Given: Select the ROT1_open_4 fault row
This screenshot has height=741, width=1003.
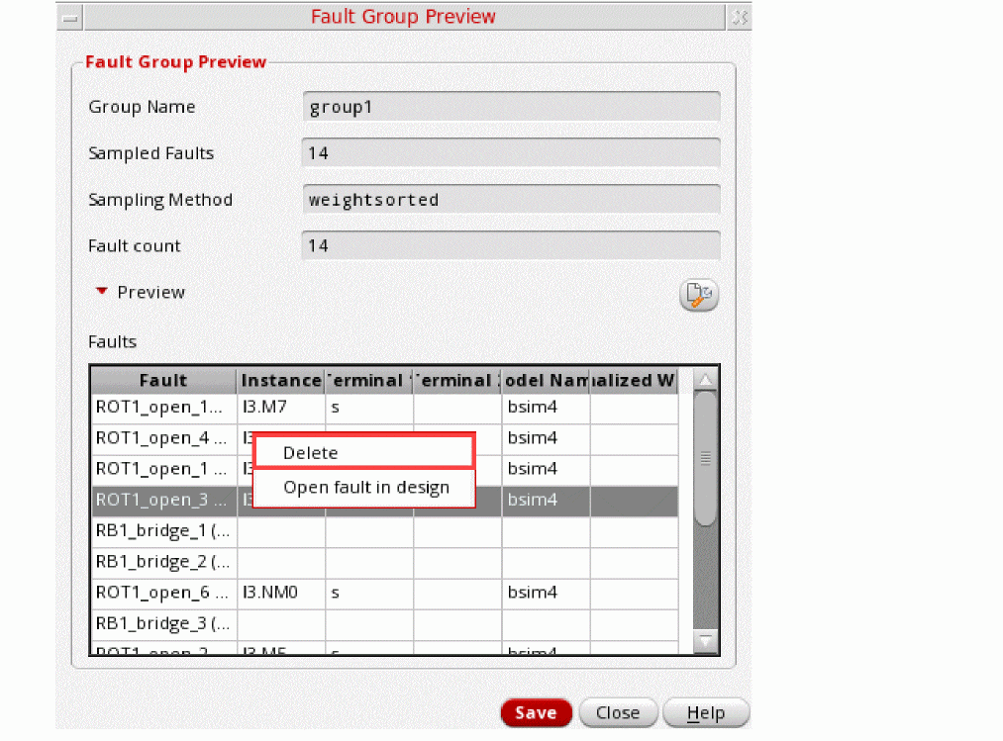Looking at the screenshot, I should coord(385,438).
